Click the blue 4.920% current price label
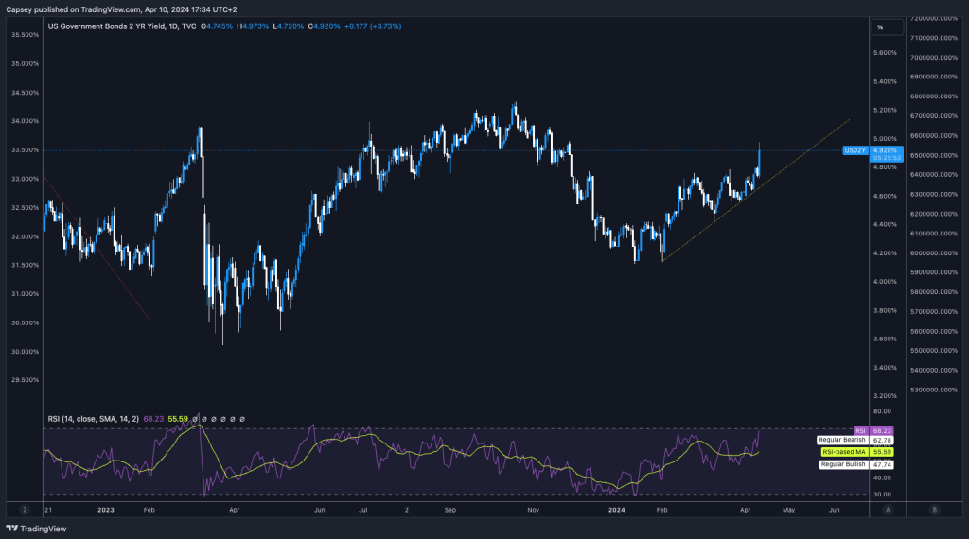969x539 pixels. coord(884,149)
